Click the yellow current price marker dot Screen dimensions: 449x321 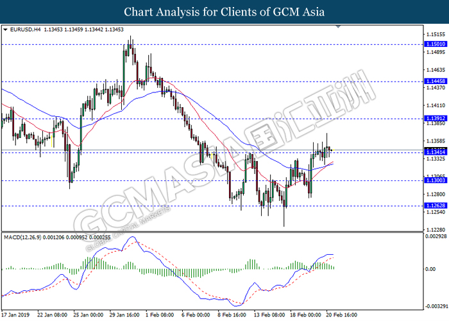click(x=334, y=150)
